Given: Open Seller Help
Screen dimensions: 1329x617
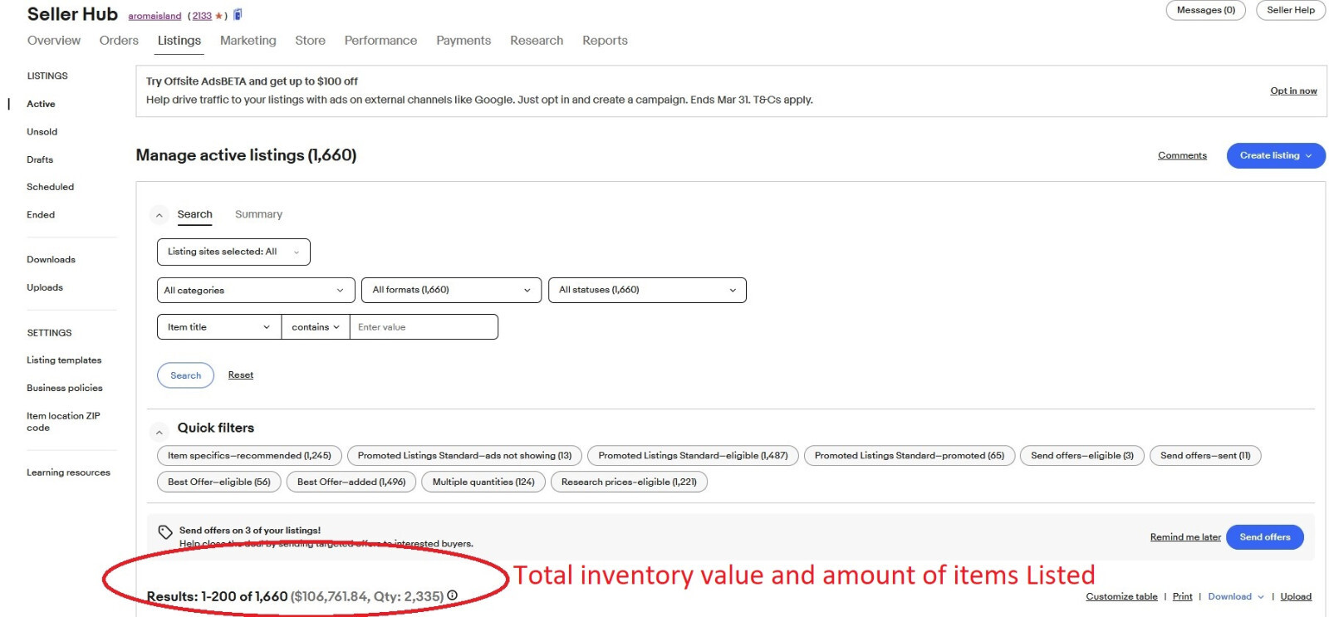Looking at the screenshot, I should coord(1291,10).
